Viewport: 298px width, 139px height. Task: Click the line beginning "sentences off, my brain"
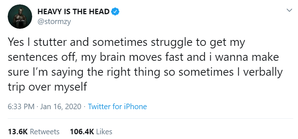[x=143, y=57]
